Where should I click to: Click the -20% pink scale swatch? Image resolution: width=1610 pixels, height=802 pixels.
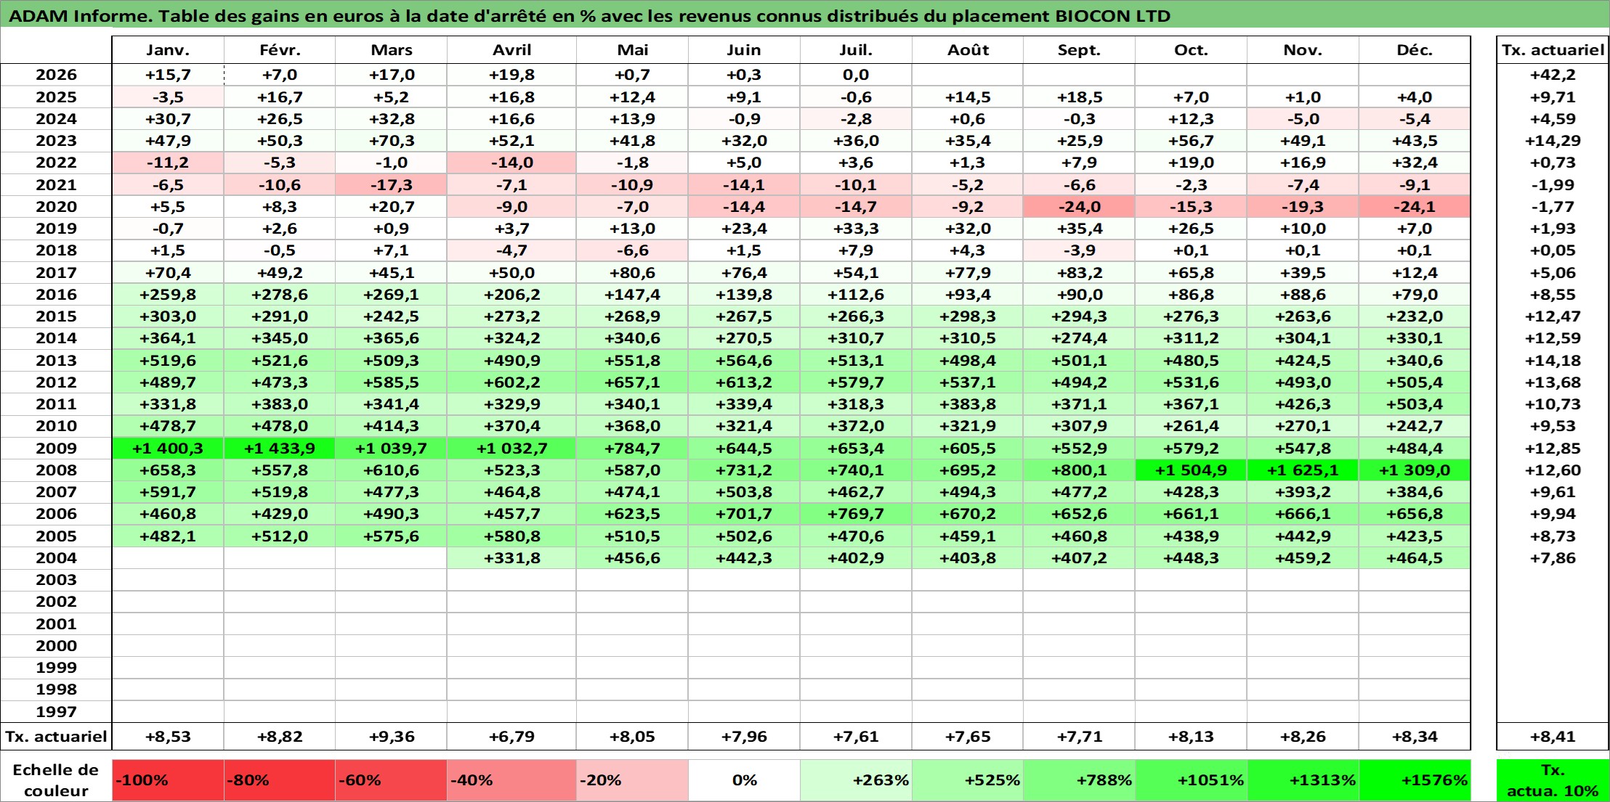632,780
